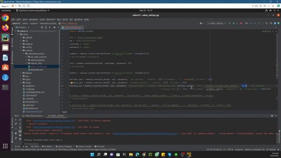281x158 pixels.
Task: Click the Expand All icon in Project panel
Action: click(46, 27)
